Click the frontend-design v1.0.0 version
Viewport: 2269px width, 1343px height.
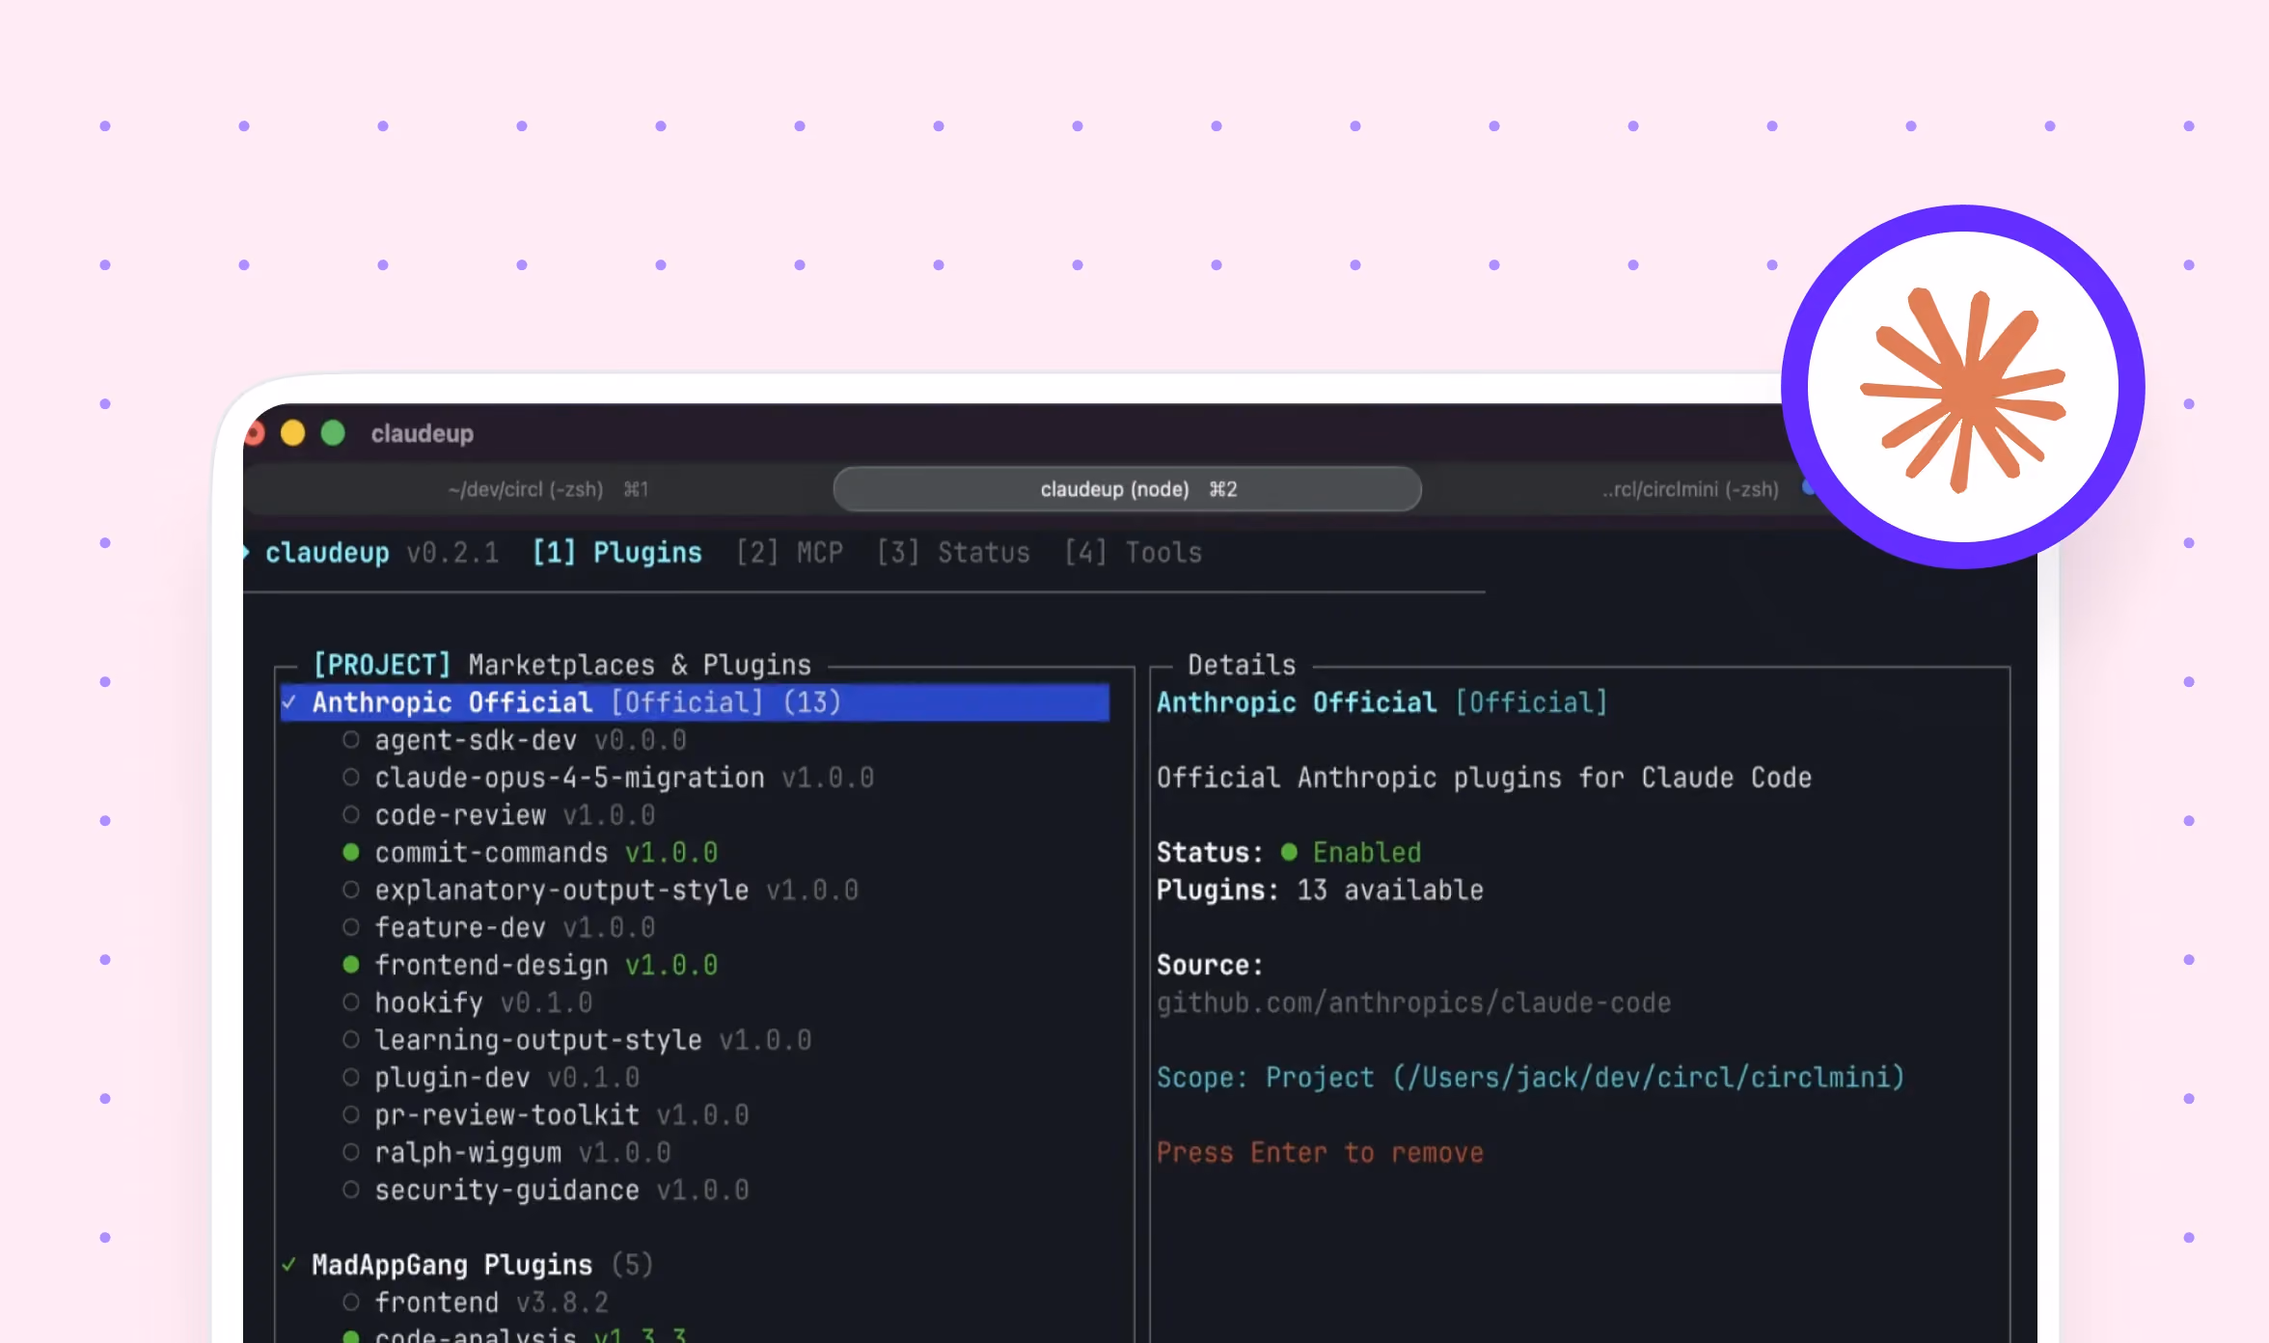point(671,965)
